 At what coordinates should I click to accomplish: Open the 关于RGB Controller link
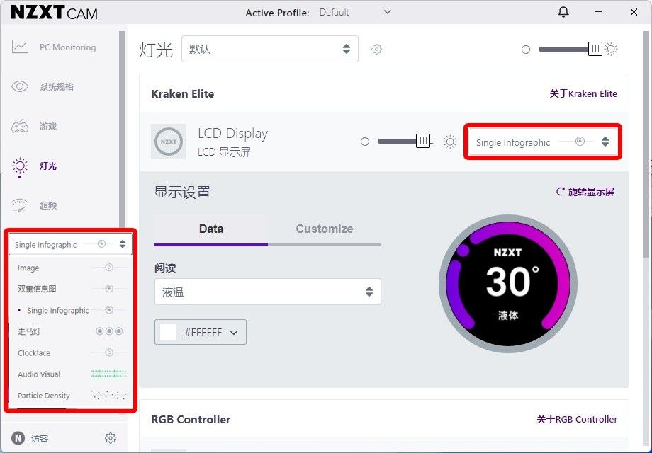(577, 419)
